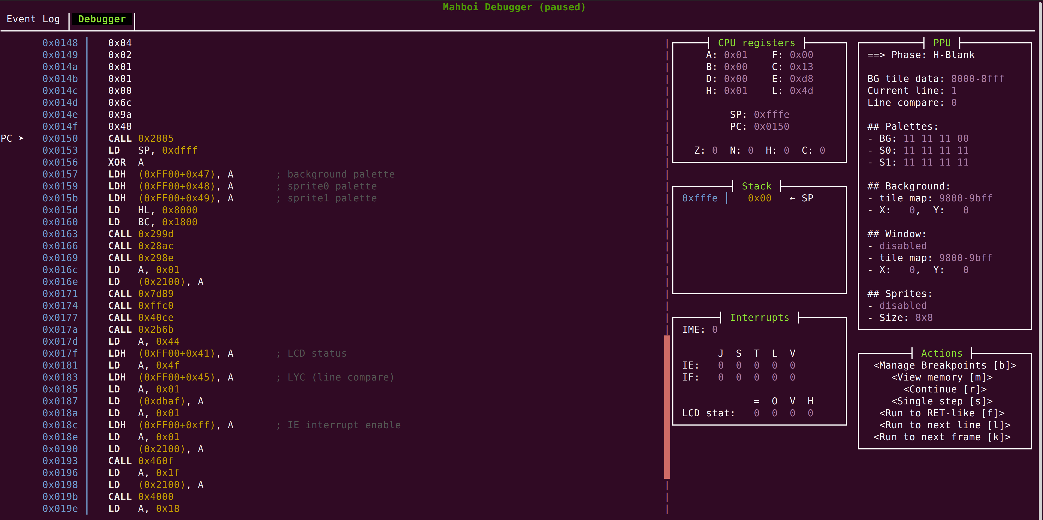Click LDH background palette instruction line

coord(170,174)
